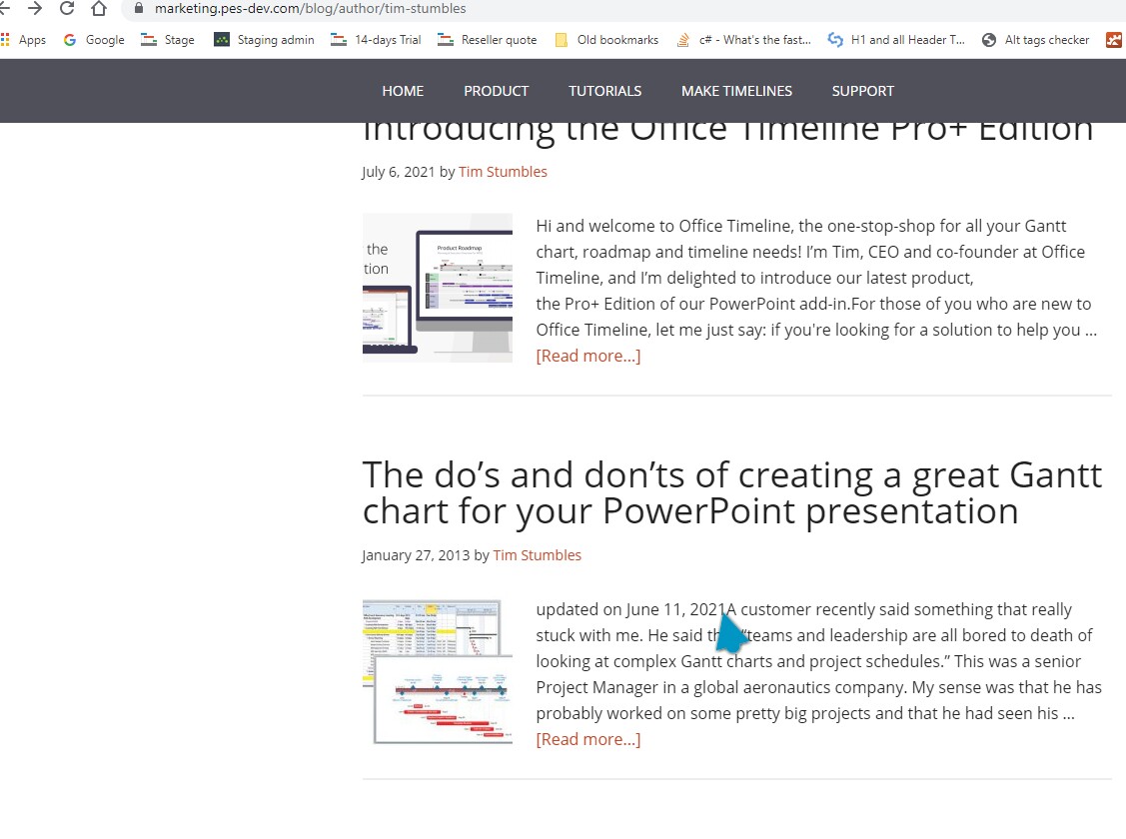Open MAKE TIMELINES in the navigation bar
The height and width of the screenshot is (839, 1126).
tap(736, 90)
